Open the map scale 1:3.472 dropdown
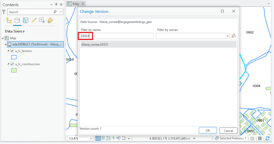 pyautogui.click(x=91, y=138)
